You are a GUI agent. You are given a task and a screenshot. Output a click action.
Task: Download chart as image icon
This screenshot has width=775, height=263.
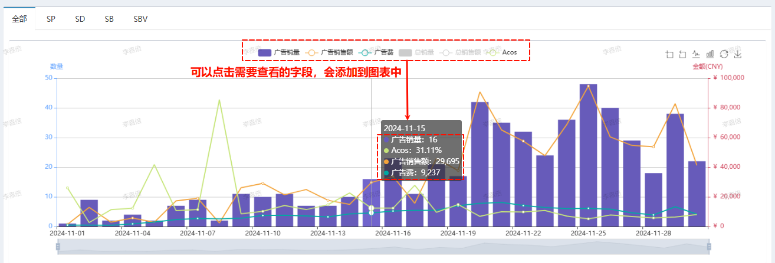pos(737,54)
